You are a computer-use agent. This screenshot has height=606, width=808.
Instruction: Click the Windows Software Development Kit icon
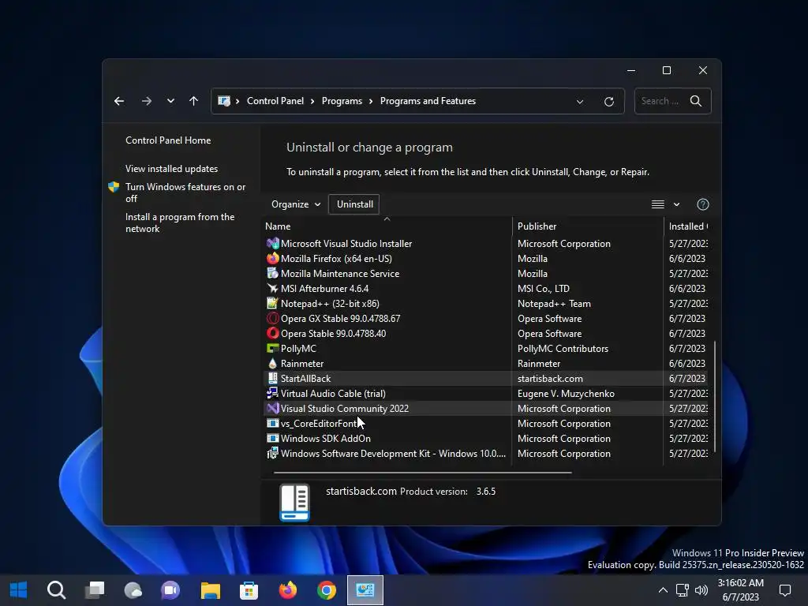(272, 454)
